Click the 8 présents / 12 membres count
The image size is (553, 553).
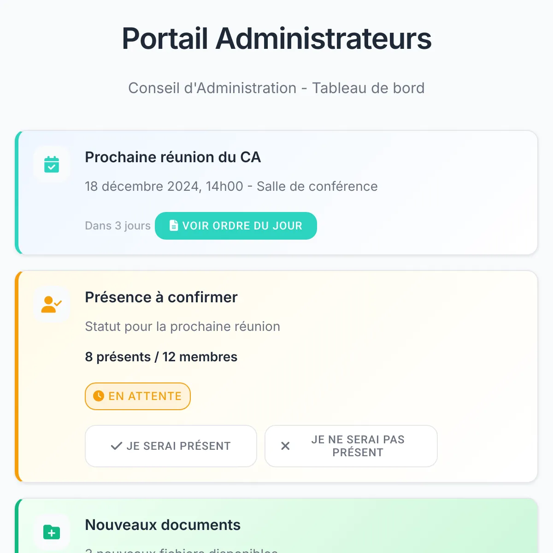click(161, 357)
